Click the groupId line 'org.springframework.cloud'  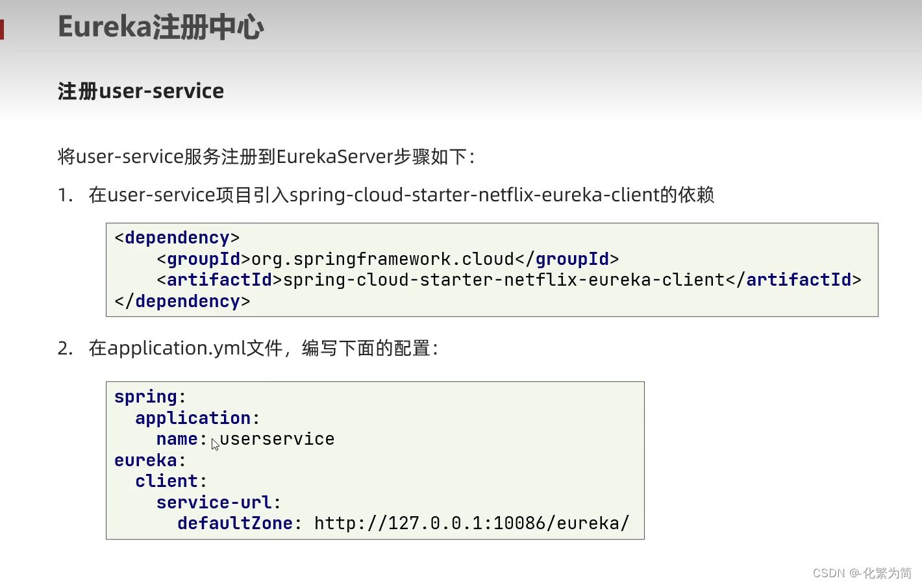click(388, 259)
